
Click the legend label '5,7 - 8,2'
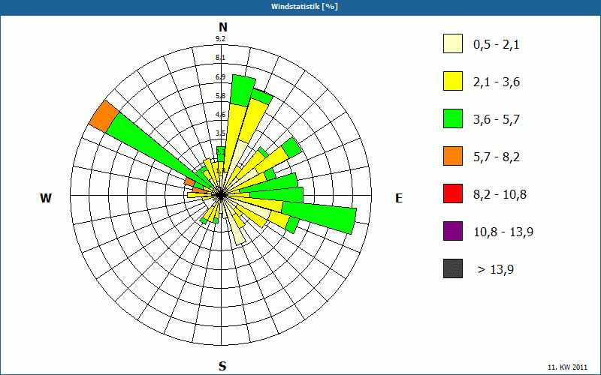coord(497,157)
